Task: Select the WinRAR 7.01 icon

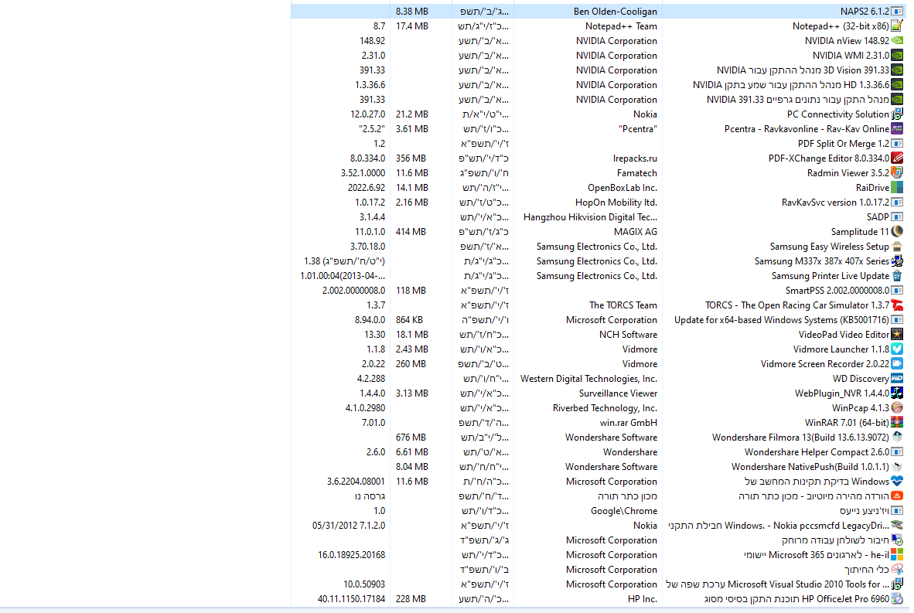Action: coord(897,423)
